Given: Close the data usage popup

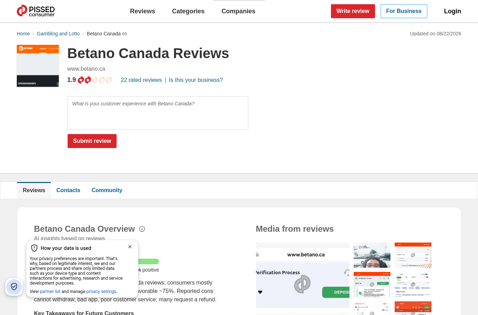Looking at the screenshot, I should 130,247.
